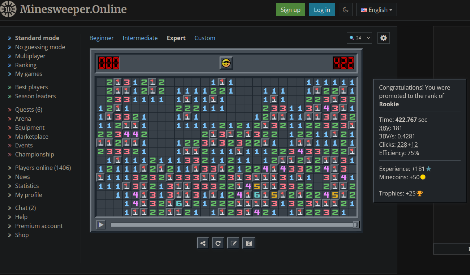Open settings via the gear icon
This screenshot has width=470, height=275.
pos(384,38)
